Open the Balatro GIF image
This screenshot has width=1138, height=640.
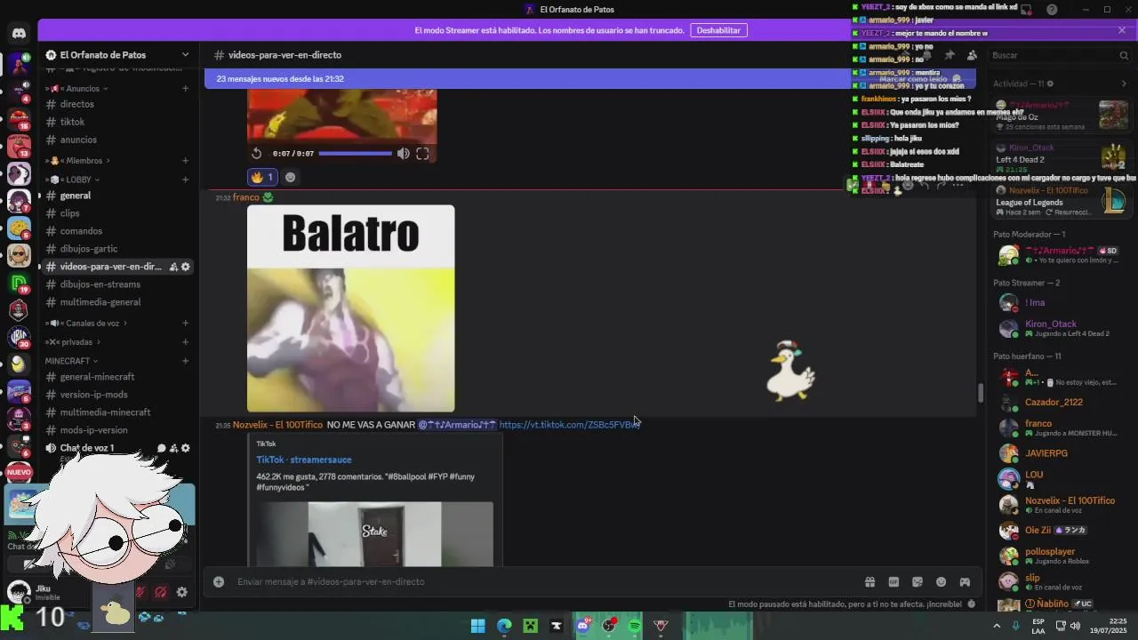350,308
